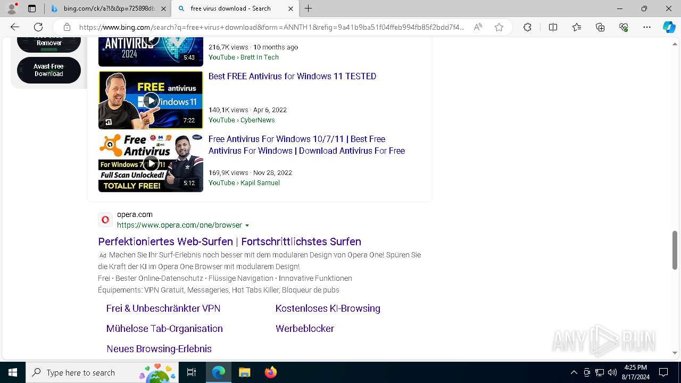Open Free Antivirus For Windows 10/7/11 link

[306, 145]
